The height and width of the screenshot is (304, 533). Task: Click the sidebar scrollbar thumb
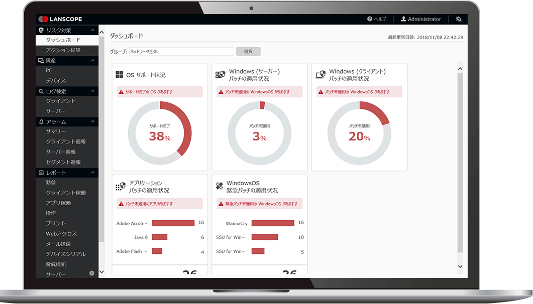pos(101,139)
